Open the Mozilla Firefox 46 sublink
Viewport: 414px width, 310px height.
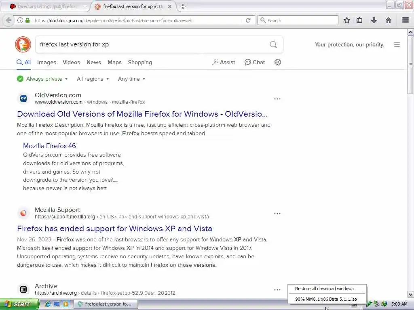[49, 146]
